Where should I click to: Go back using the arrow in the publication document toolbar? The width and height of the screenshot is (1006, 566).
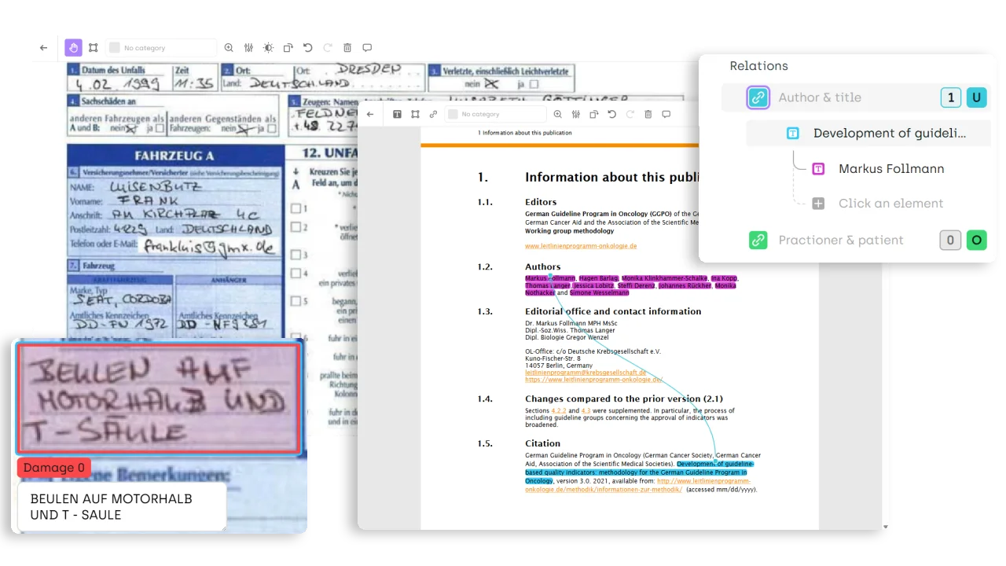(x=370, y=114)
